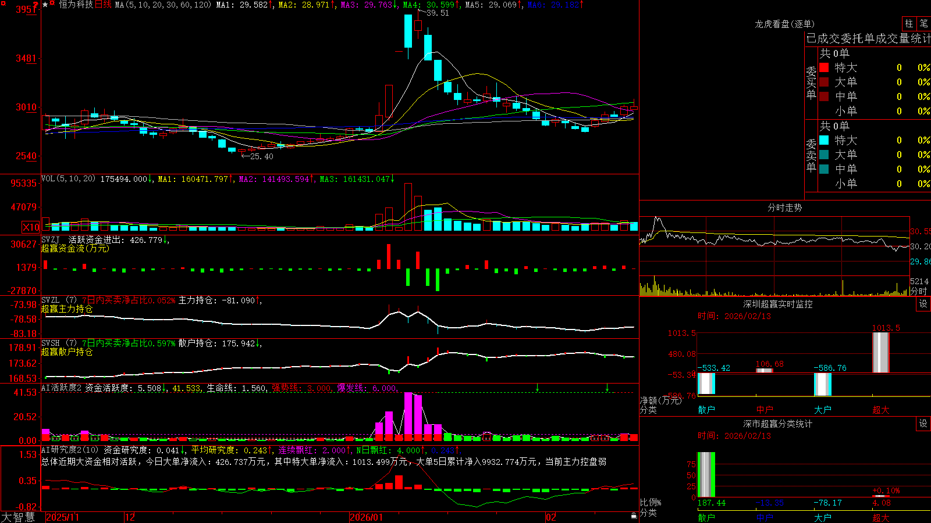Click the 分时走势 panel title
931x523 pixels.
(x=784, y=207)
